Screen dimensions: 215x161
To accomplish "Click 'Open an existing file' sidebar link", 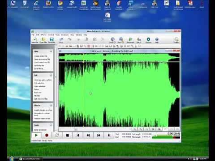I will coord(42,59).
